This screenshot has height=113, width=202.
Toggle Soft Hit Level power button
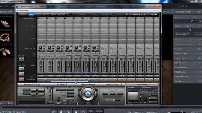tap(199, 63)
